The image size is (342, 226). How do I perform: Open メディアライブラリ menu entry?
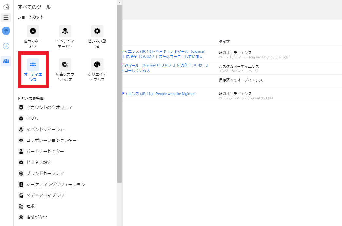45,196
